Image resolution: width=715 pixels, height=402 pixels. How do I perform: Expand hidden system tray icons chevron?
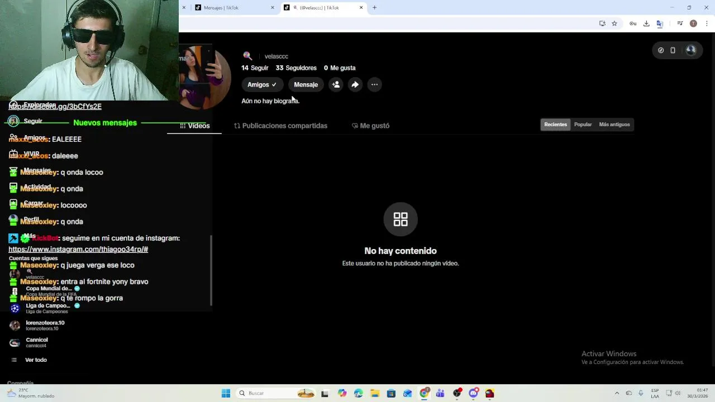click(x=617, y=393)
